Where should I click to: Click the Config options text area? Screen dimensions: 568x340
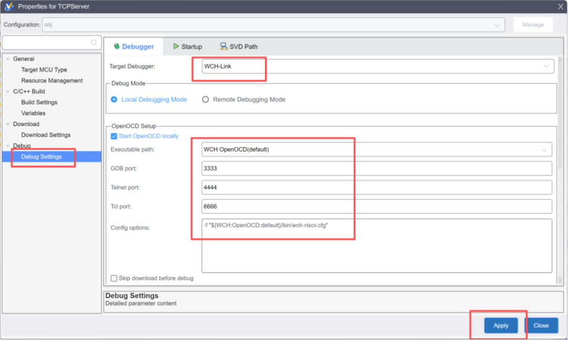(x=377, y=246)
